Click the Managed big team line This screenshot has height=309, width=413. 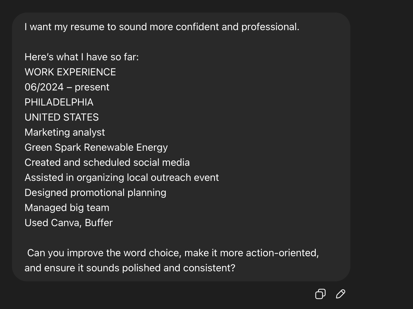point(67,208)
